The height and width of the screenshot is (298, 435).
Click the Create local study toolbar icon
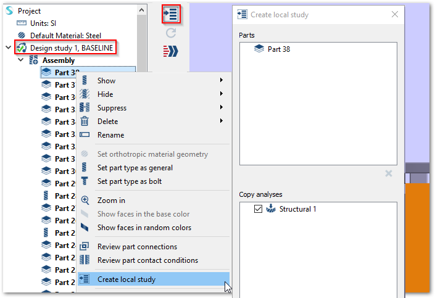coord(171,14)
